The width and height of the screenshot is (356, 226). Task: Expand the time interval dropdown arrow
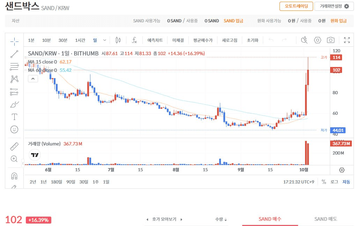pyautogui.click(x=105, y=40)
